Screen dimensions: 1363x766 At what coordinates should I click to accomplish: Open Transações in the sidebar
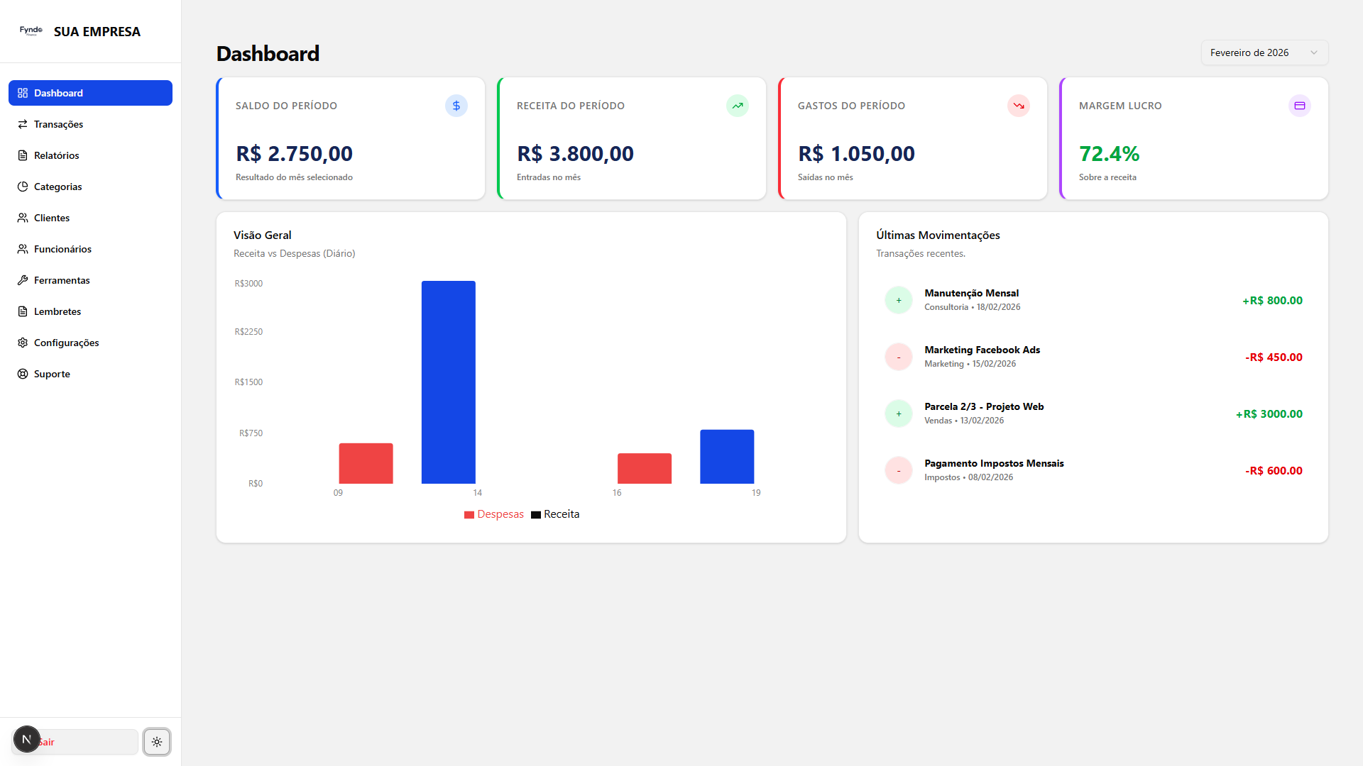coord(58,124)
